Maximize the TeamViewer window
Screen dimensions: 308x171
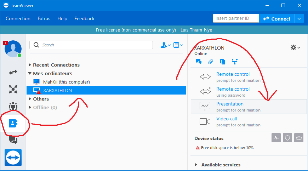pyautogui.click(x=283, y=6)
